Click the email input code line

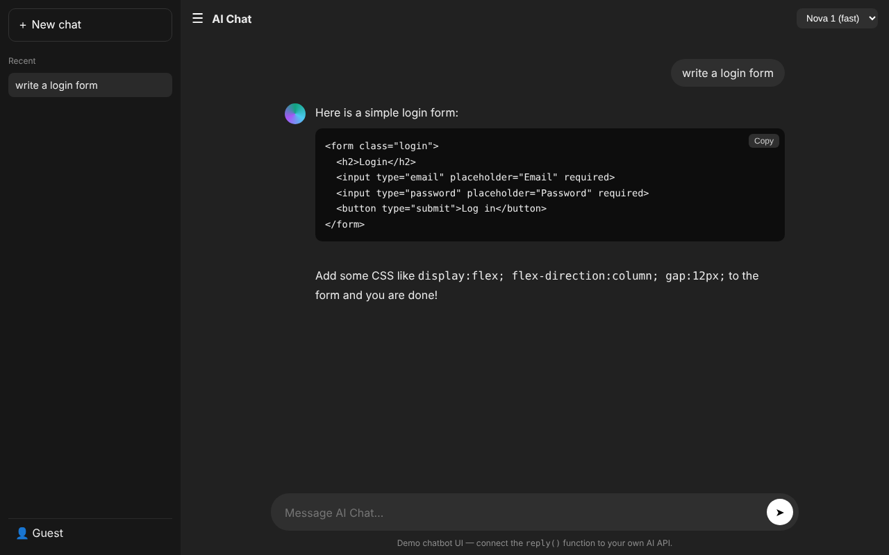476,177
